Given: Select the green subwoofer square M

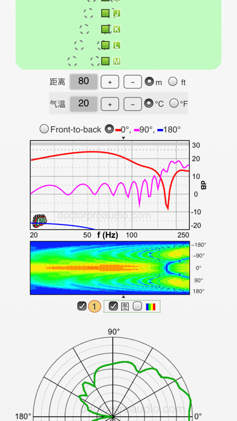Looking at the screenshot, I should tap(106, 61).
